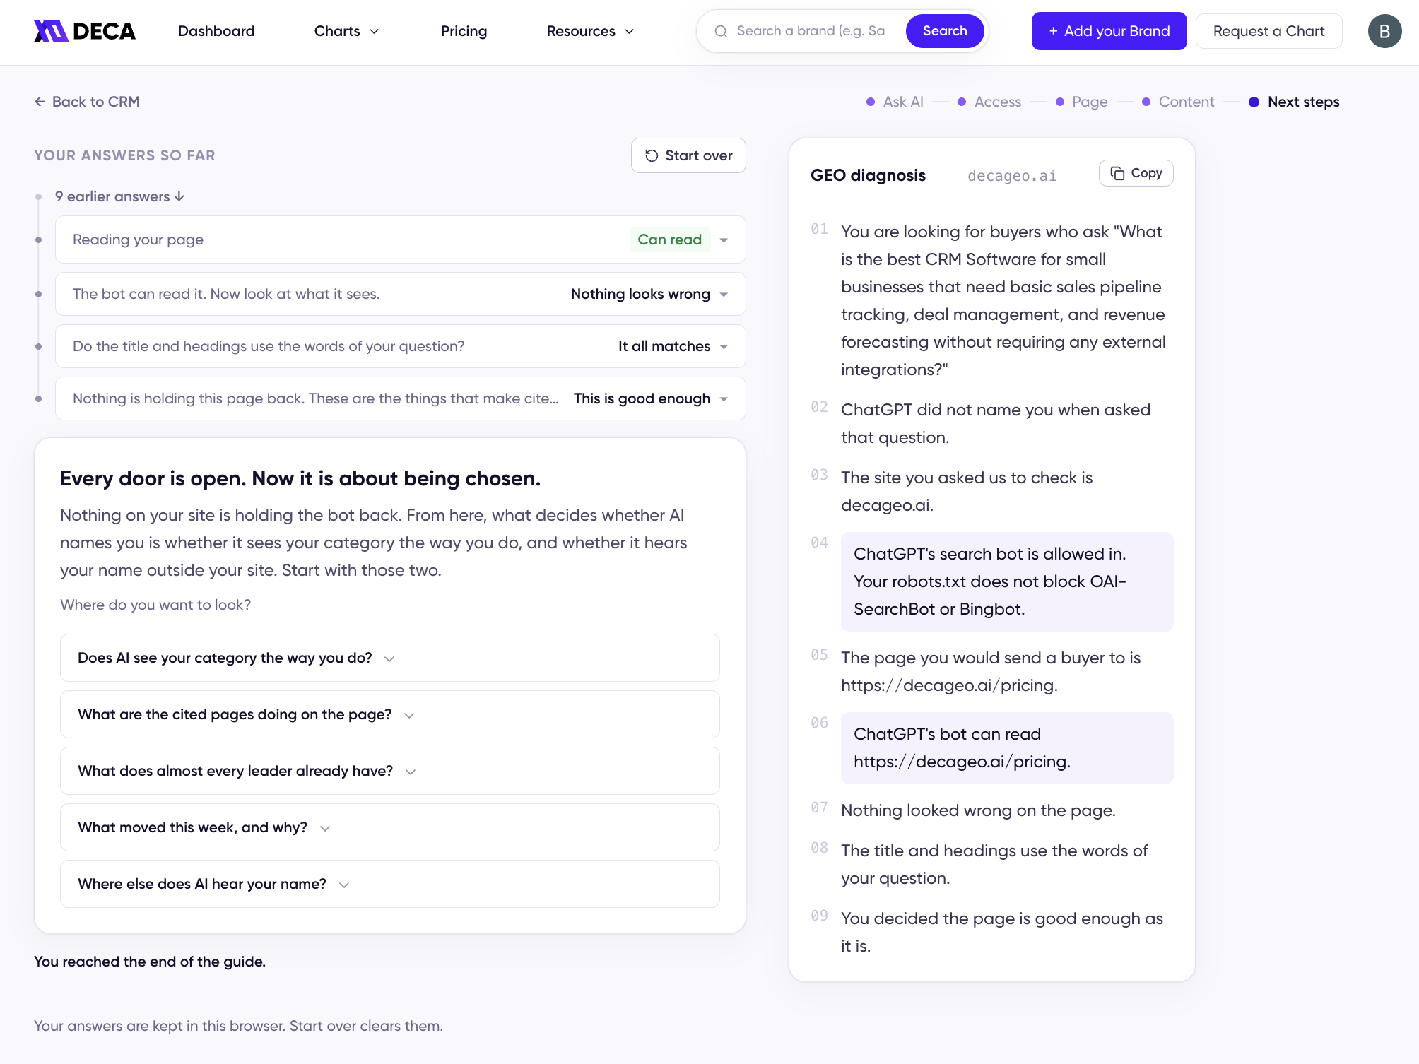Click the down arrow next to 9 earlier answers
1419x1064 pixels.
[x=179, y=196]
